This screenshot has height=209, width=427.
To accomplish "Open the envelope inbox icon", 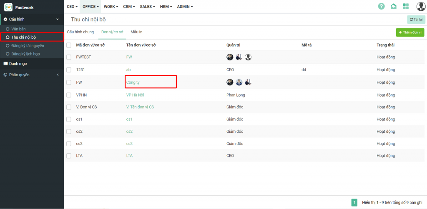I will coord(393,6).
